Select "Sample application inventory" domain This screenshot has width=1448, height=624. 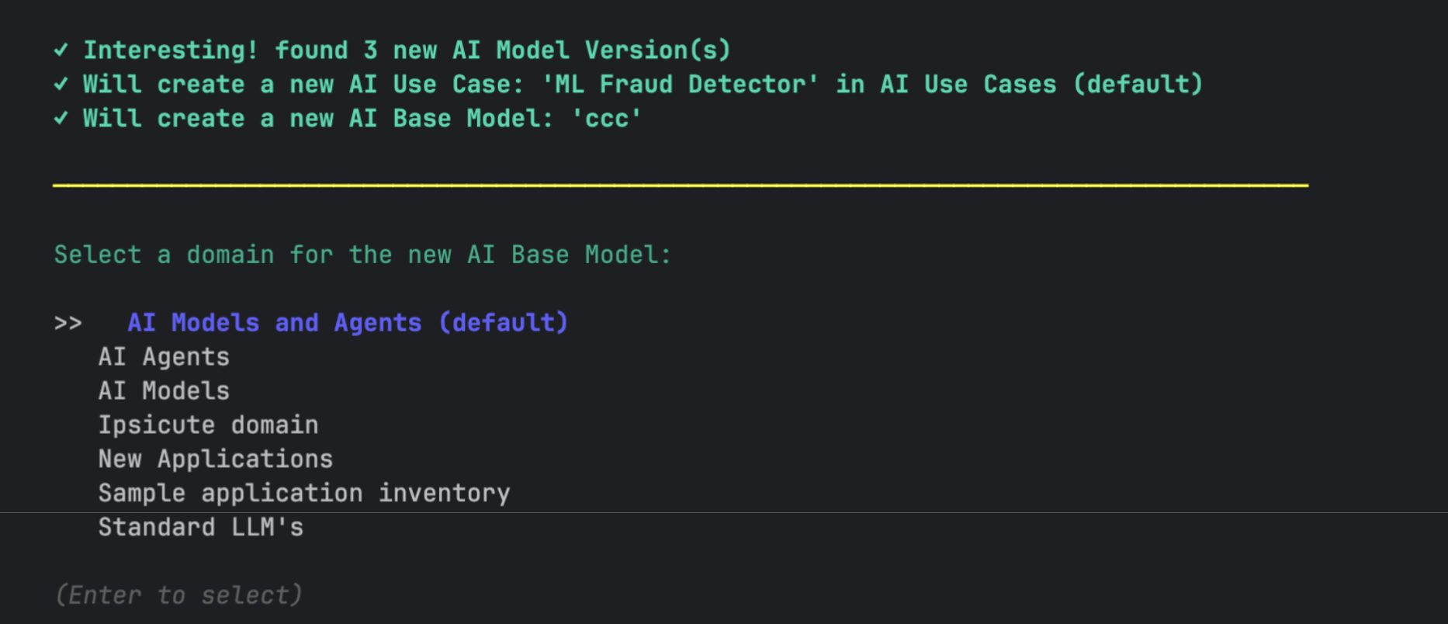tap(303, 494)
